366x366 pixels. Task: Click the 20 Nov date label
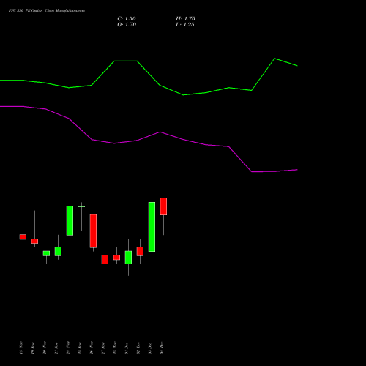pyautogui.click(x=45, y=348)
